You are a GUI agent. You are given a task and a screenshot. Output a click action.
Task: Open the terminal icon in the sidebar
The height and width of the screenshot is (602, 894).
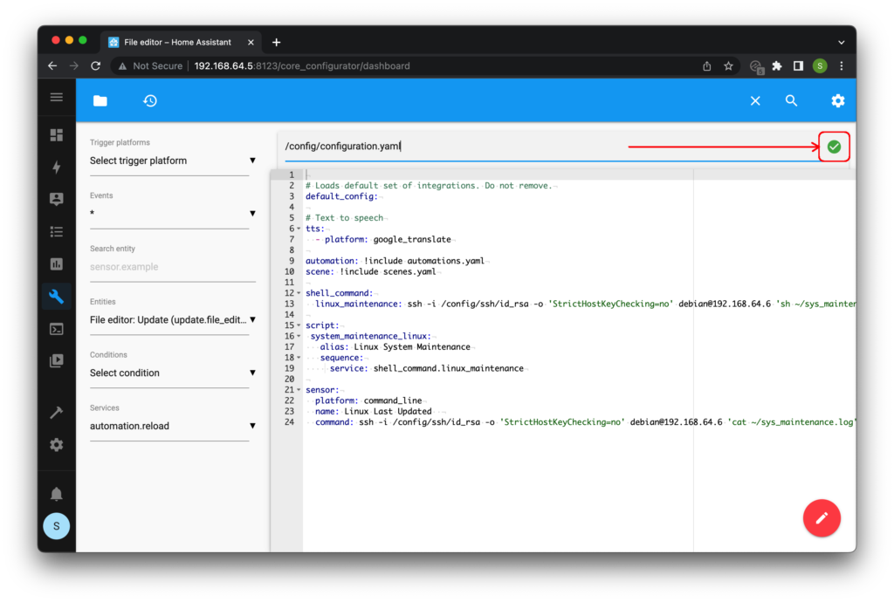click(x=57, y=329)
